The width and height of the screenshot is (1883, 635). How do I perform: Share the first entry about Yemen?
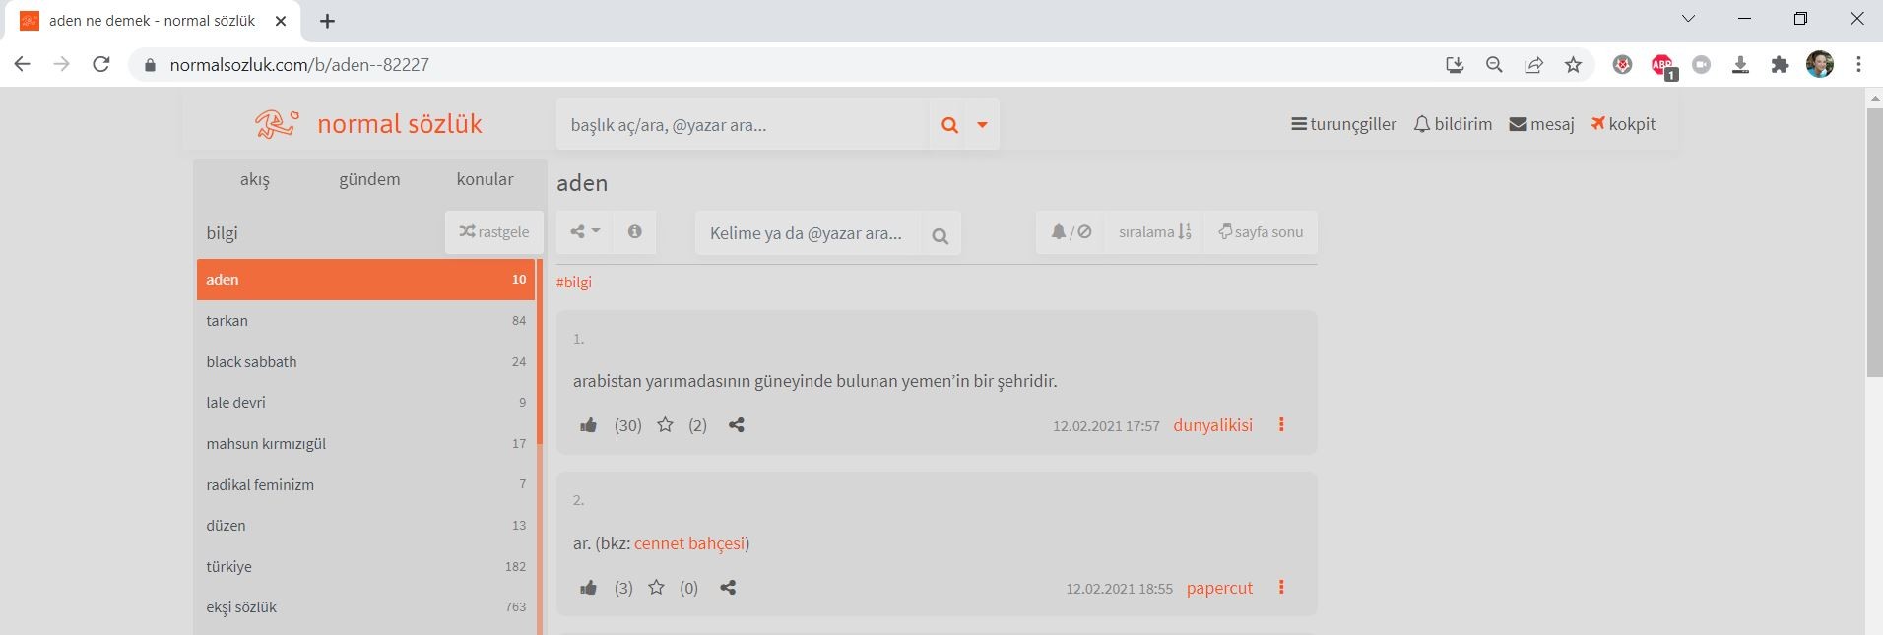pyautogui.click(x=736, y=425)
